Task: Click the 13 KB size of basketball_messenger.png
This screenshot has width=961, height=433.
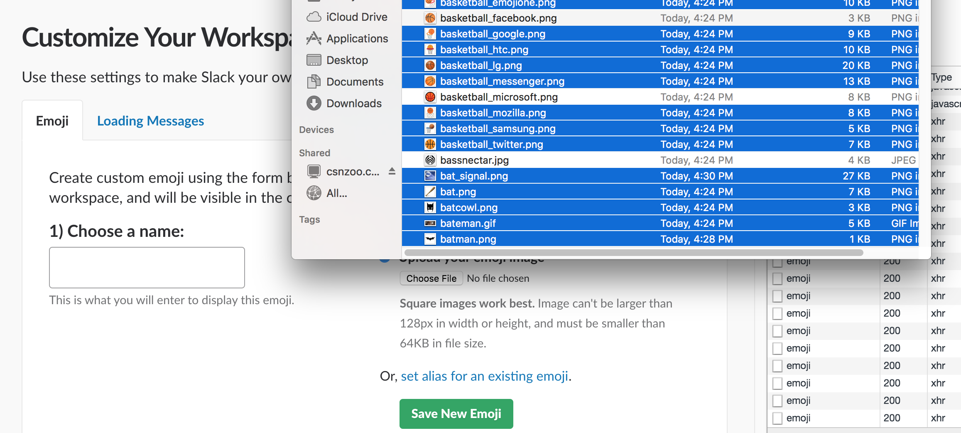Action: pos(856,81)
